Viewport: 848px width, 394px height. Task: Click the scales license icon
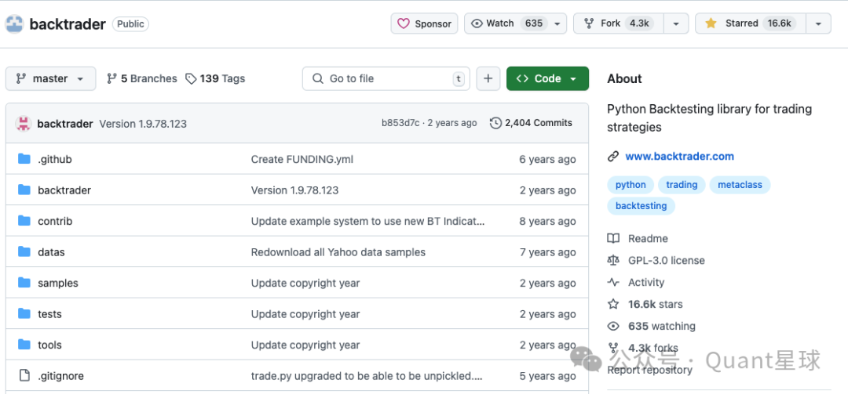click(612, 261)
